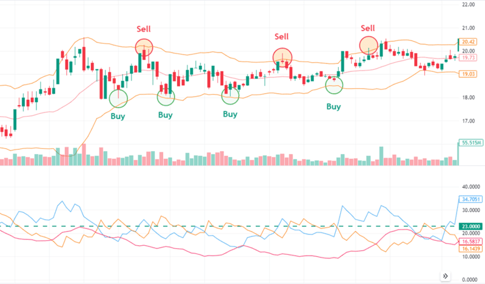Click the 19.73 middle band price label
The width and height of the screenshot is (485, 284).
[468, 57]
